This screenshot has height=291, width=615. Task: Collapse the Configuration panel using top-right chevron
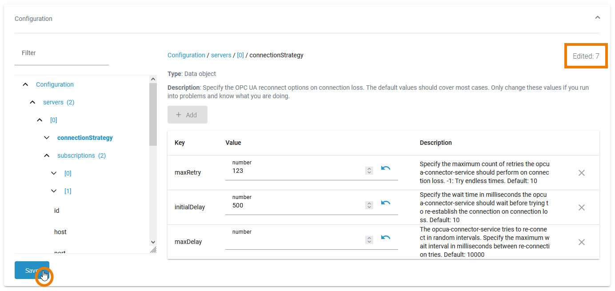(x=598, y=18)
